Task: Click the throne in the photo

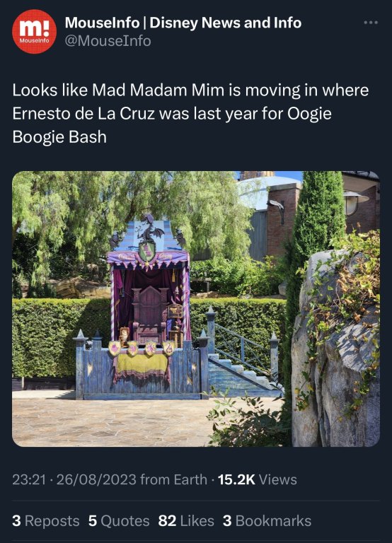Action: point(149,313)
